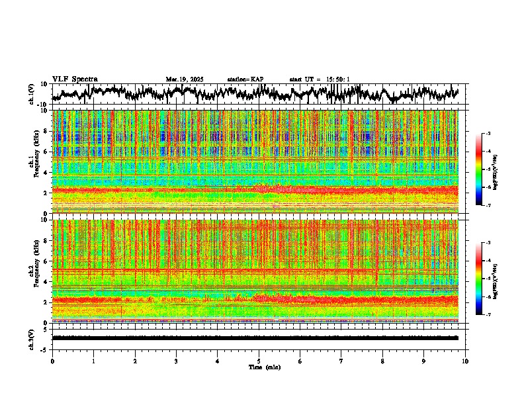
Task: Click the "-5" tick on ch.3(V) axis
Action: click(45, 350)
